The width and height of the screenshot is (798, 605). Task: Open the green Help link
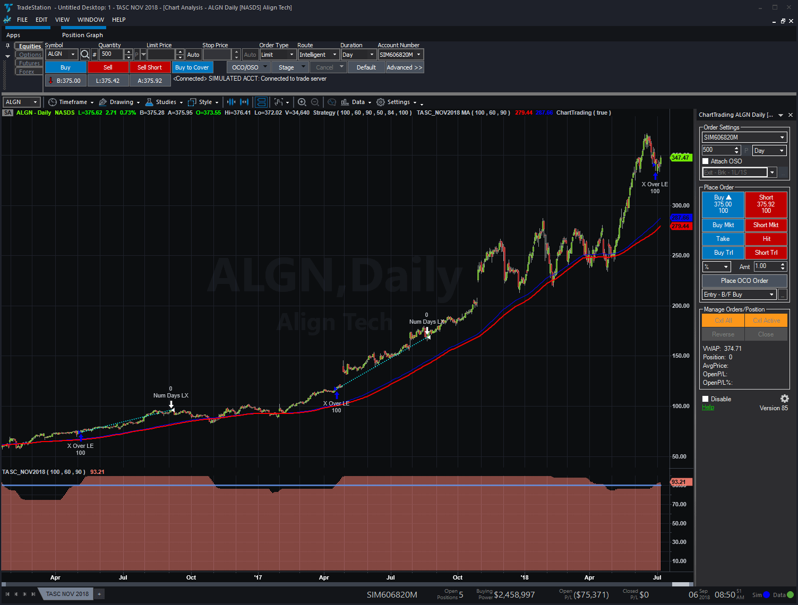(708, 407)
